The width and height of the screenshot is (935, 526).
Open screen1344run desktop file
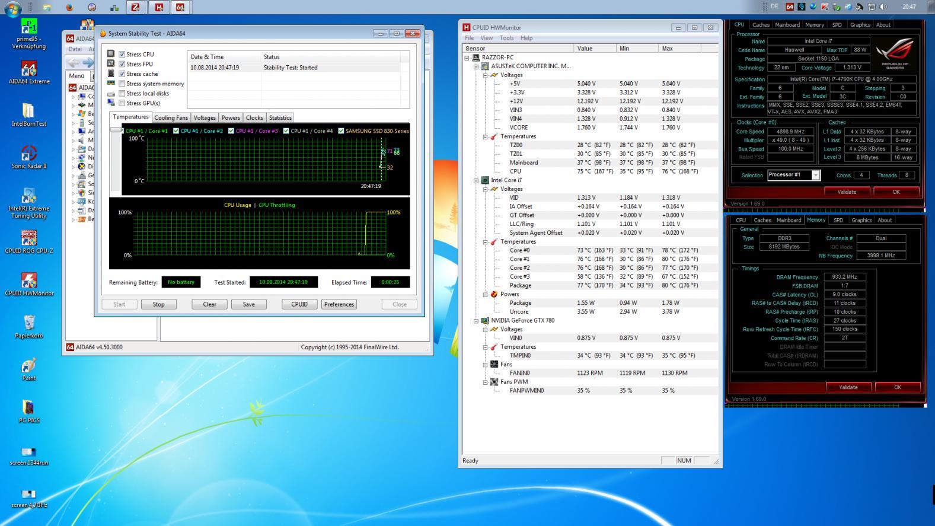click(29, 456)
